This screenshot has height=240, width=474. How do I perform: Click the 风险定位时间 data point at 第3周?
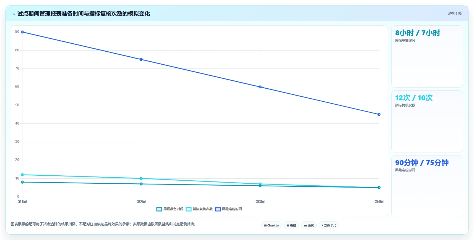(260, 87)
